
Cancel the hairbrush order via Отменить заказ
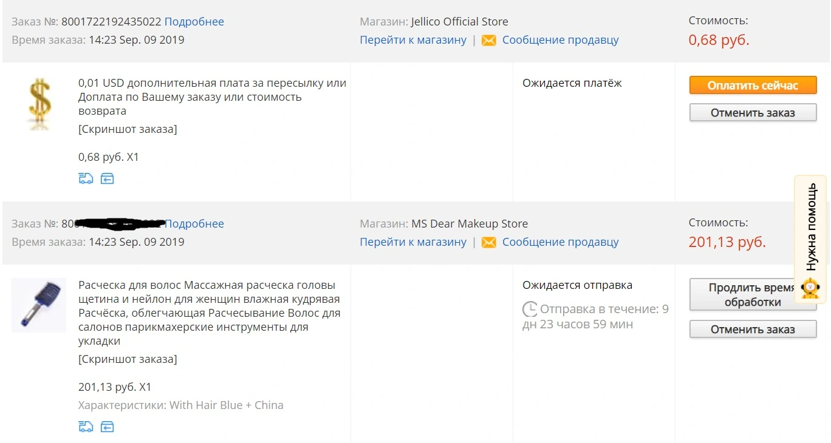tap(753, 330)
